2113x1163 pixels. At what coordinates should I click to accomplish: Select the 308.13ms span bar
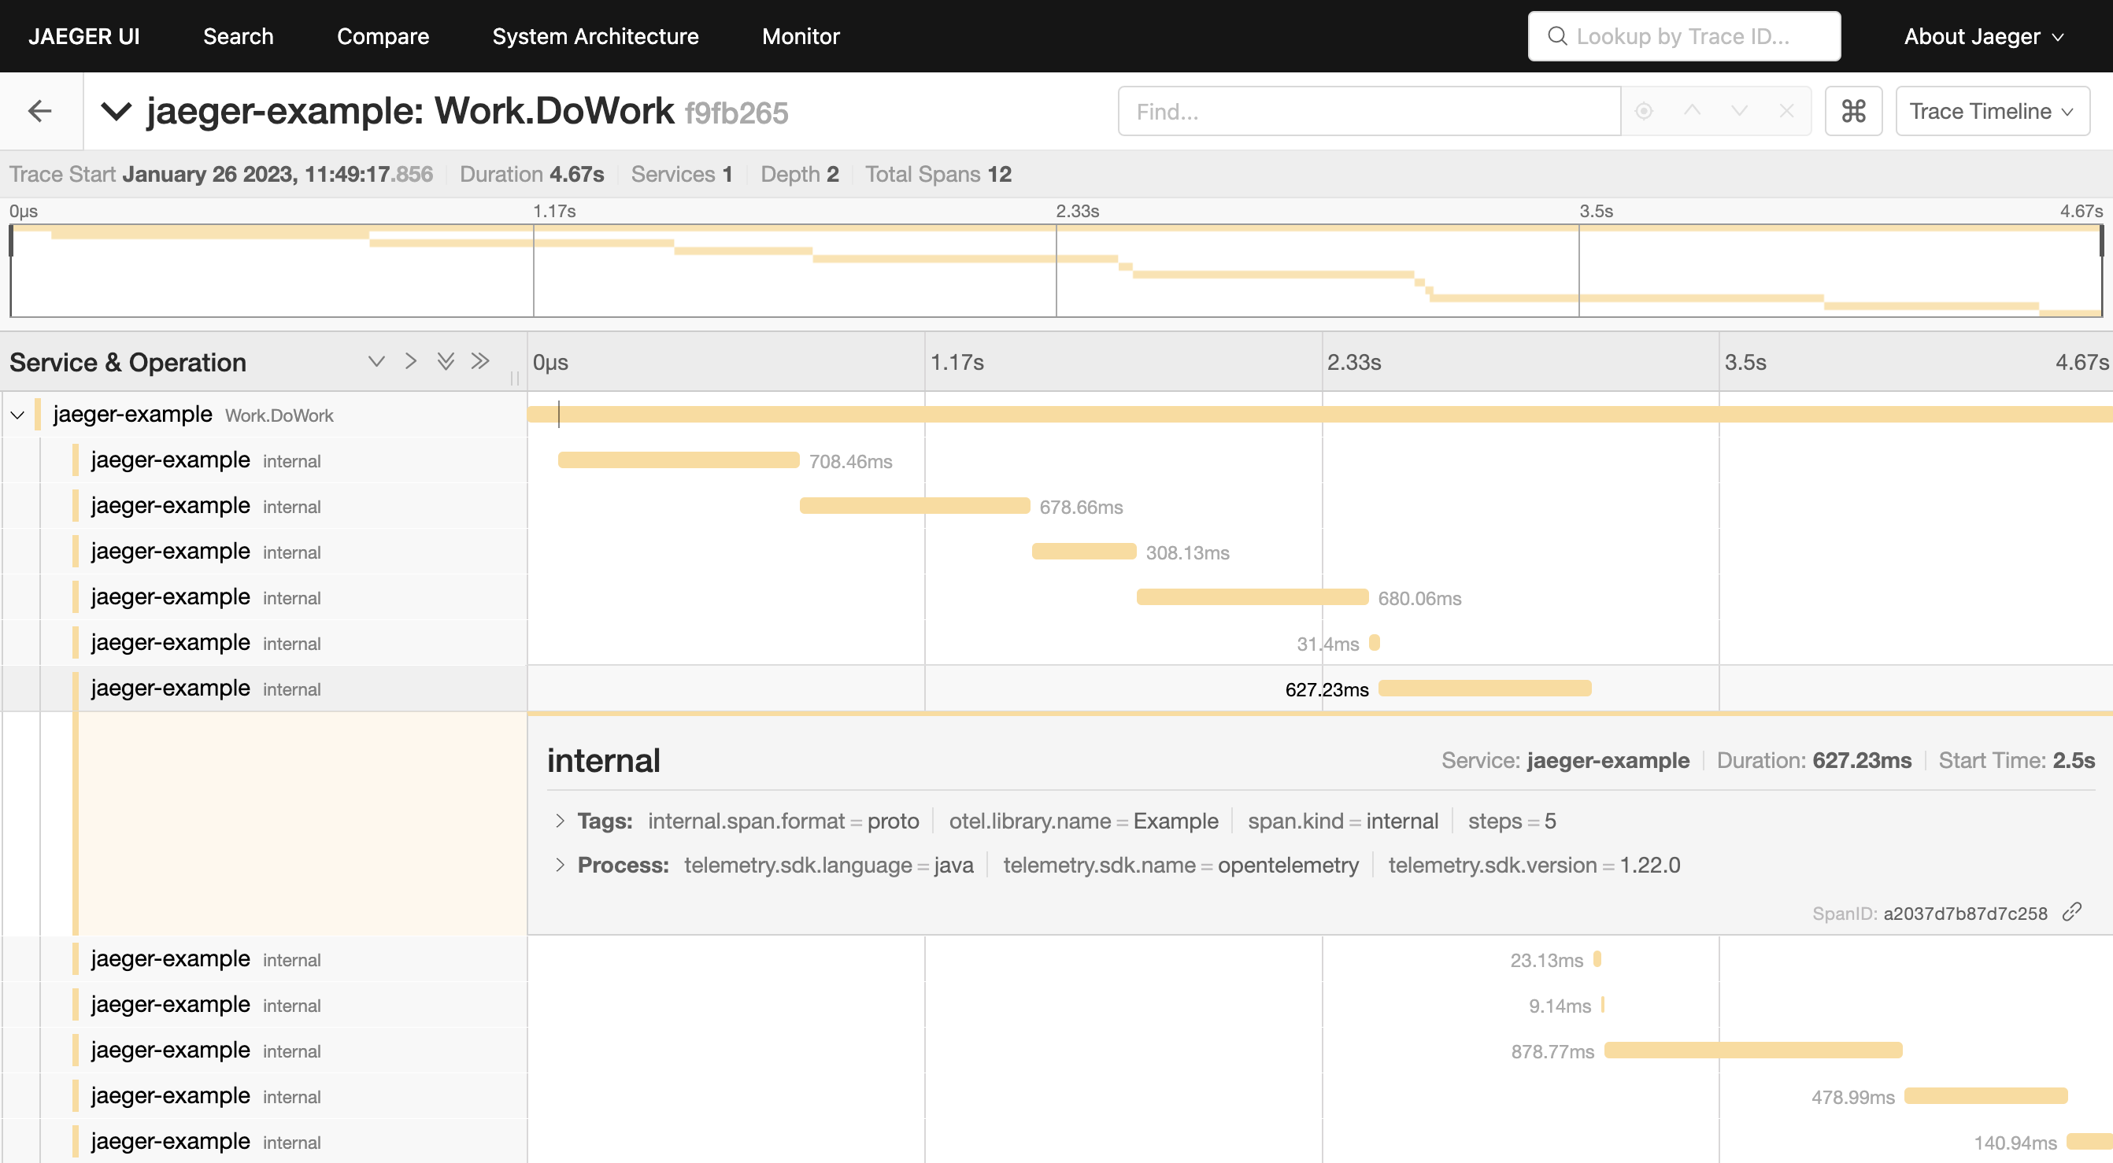(1083, 552)
